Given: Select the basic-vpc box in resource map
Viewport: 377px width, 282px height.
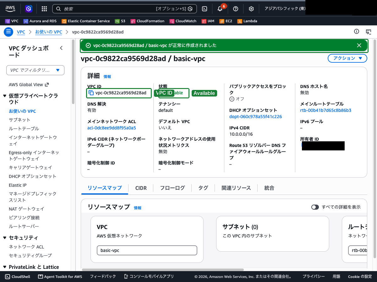Looking at the screenshot, I should click(147, 250).
